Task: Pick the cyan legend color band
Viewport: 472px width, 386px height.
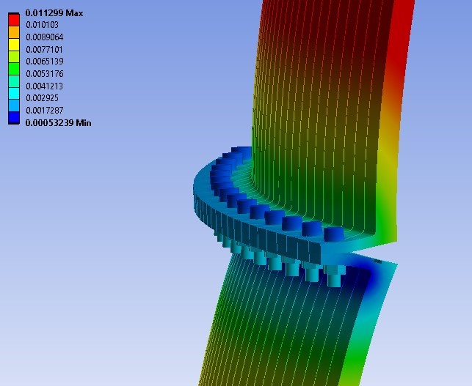Action: pyautogui.click(x=14, y=94)
